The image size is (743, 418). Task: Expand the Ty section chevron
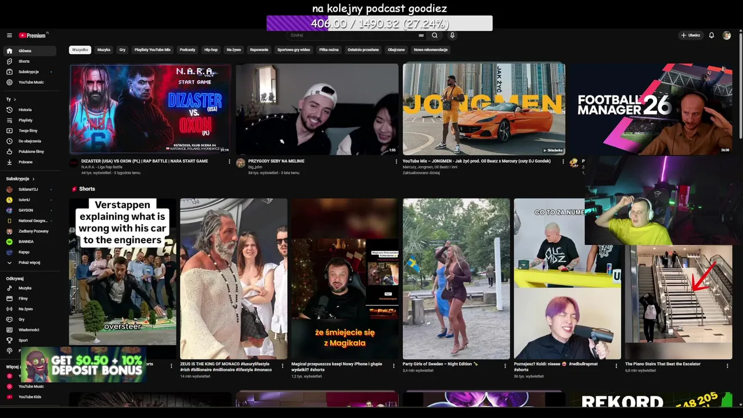point(15,99)
